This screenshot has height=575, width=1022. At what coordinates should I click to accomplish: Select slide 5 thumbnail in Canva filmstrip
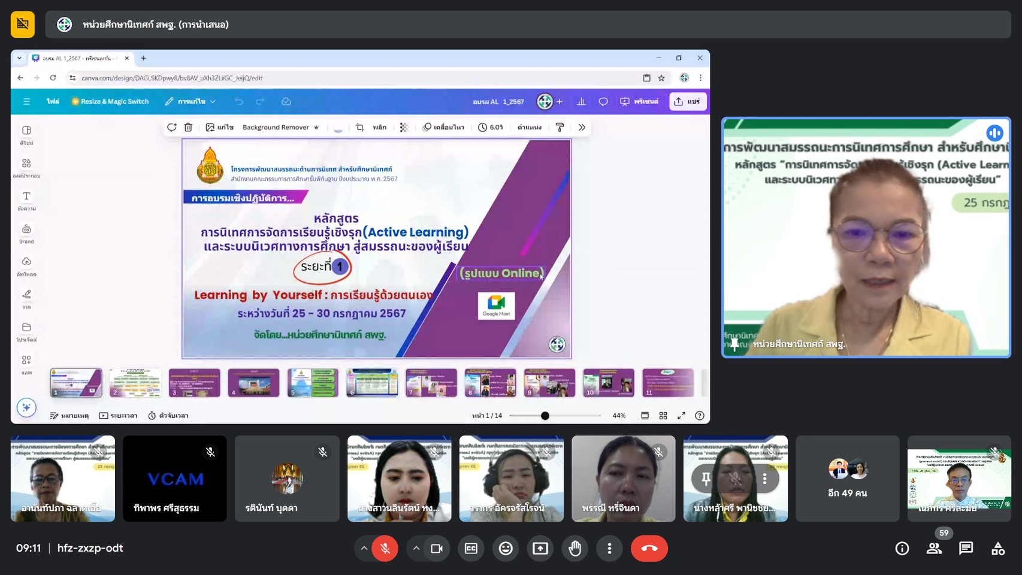(x=313, y=383)
